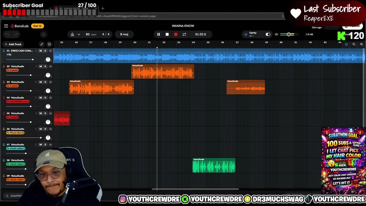Viewport: 366px width, 206px height.
Task: Arm track 06 microphone icon
Action: (4, 129)
